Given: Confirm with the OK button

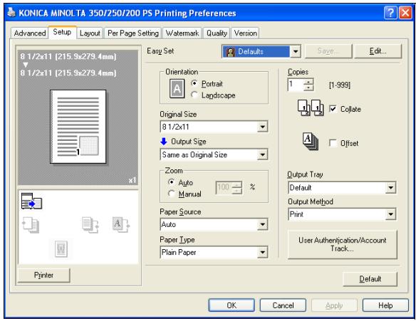Looking at the screenshot, I should 232,305.
